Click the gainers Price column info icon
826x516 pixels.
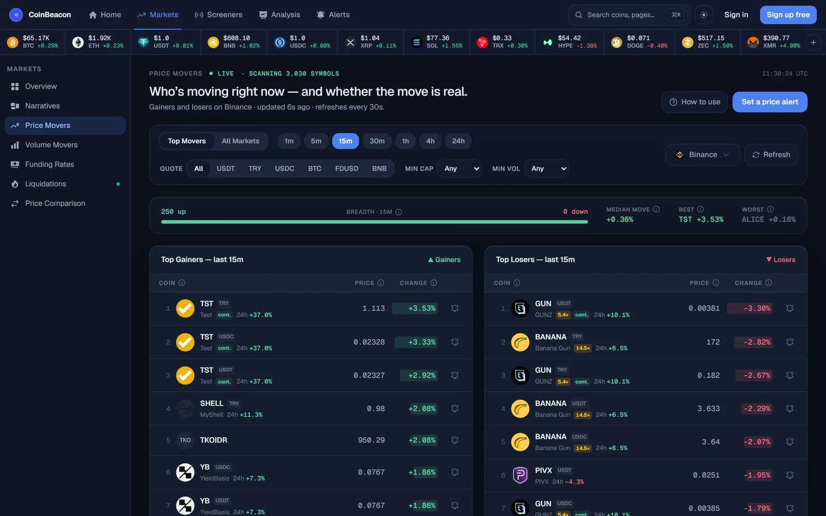point(381,283)
